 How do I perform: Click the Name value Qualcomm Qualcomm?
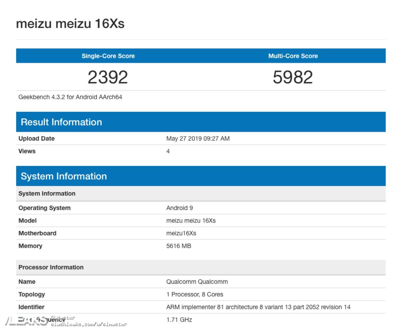(196, 282)
